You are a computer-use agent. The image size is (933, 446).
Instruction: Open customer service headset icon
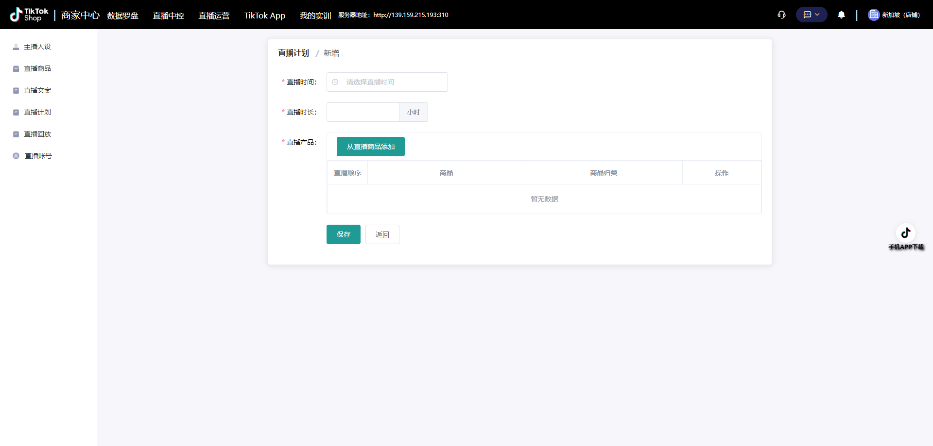click(781, 15)
